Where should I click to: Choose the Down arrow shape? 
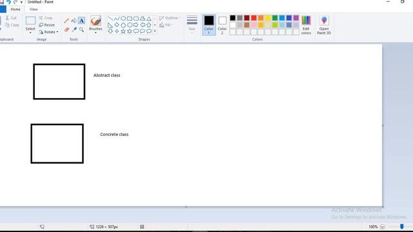tap(110, 32)
